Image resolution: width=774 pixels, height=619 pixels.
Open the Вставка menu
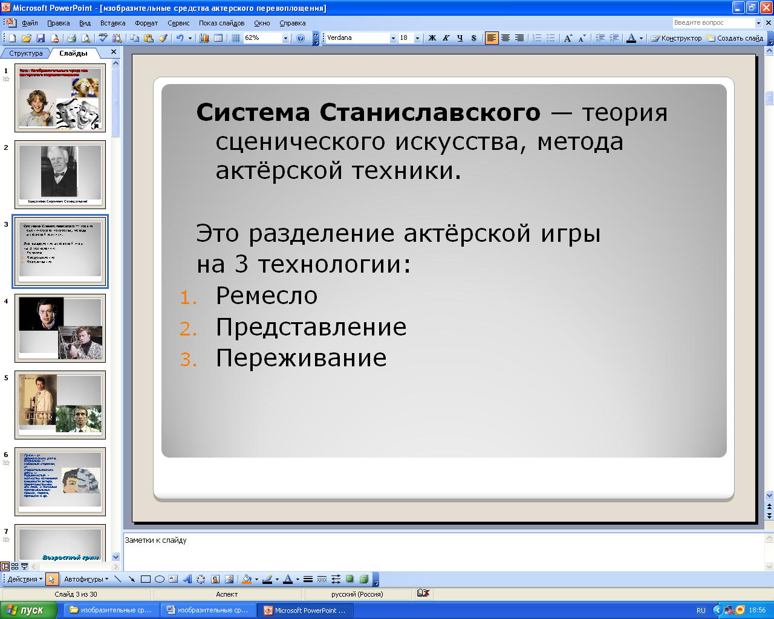coord(112,23)
